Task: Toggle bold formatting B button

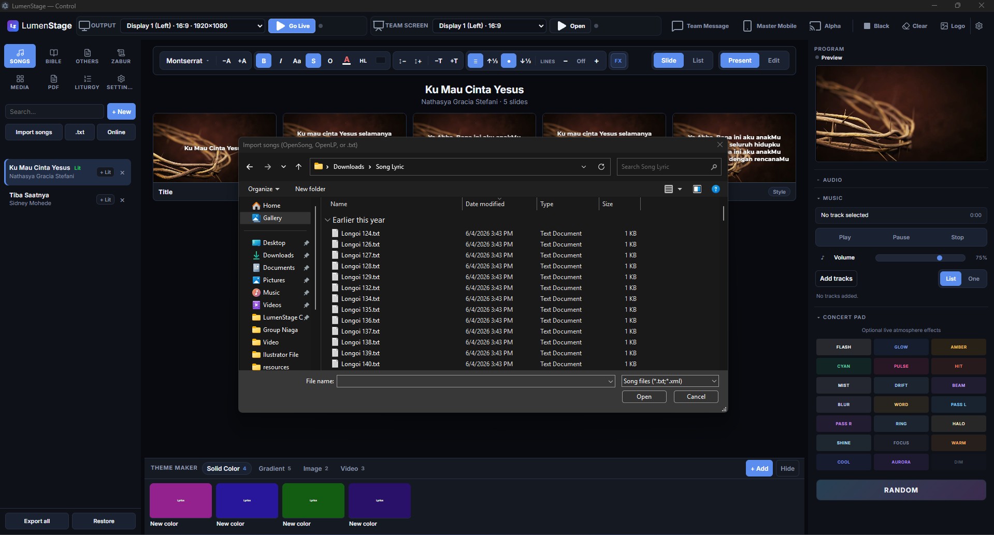Action: click(264, 61)
